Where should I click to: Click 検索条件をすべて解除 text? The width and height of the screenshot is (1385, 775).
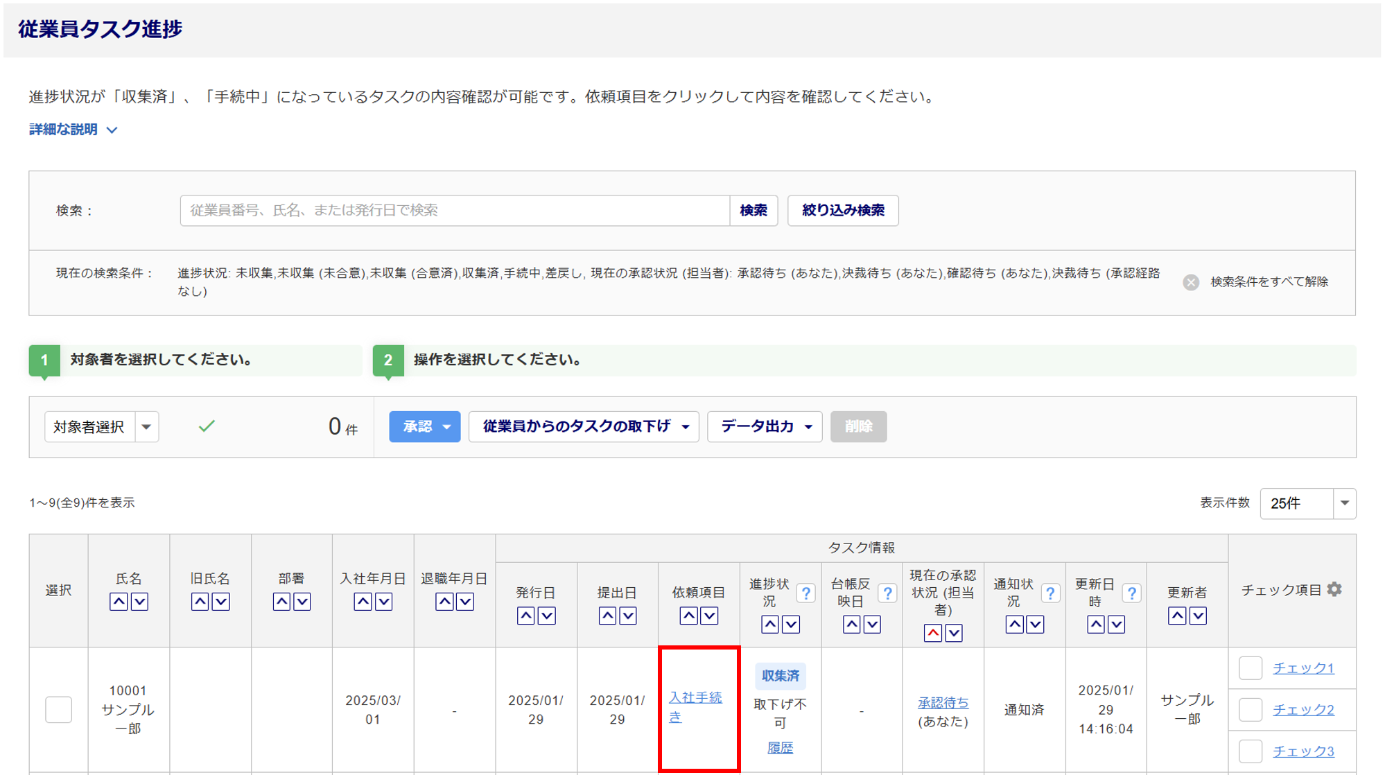pyautogui.click(x=1269, y=282)
